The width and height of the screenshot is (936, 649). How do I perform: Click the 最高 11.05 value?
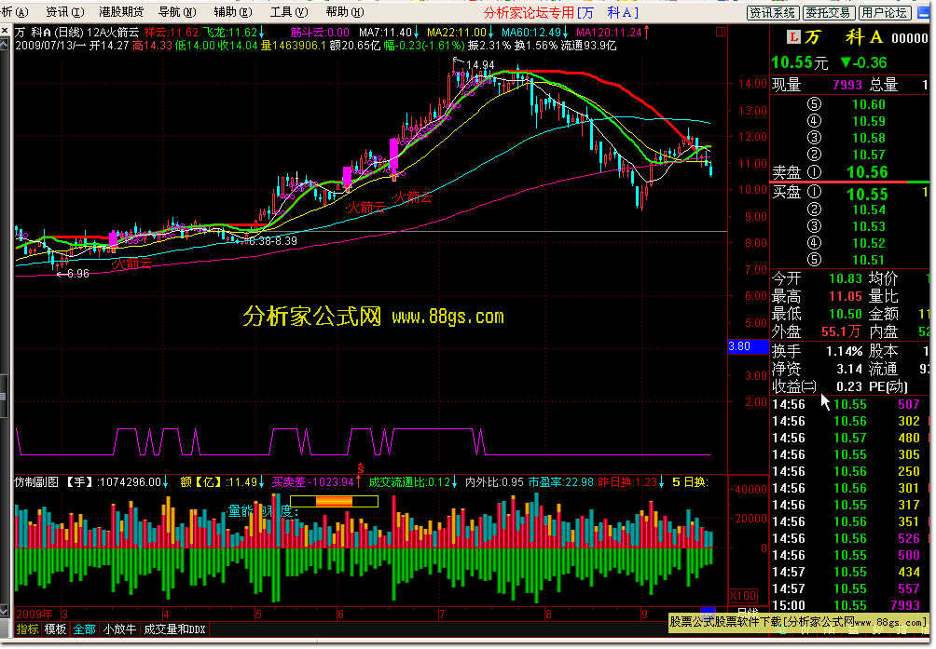pyautogui.click(x=846, y=296)
